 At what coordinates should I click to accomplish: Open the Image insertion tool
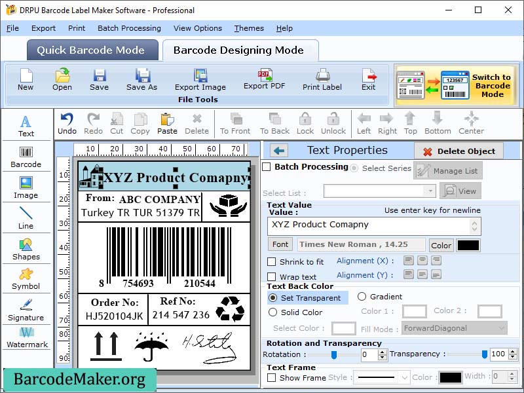(x=26, y=188)
